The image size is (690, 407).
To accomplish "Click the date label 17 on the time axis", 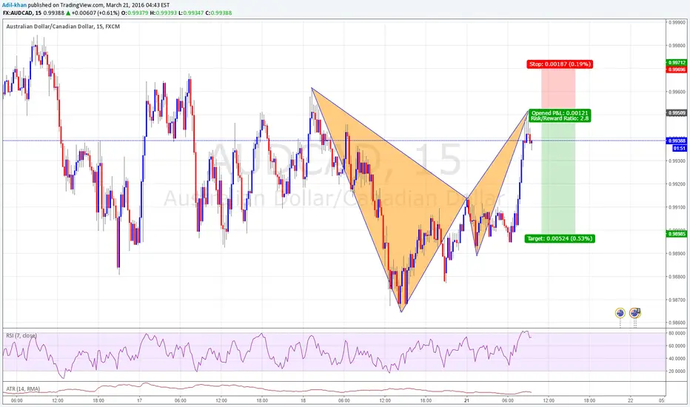I will point(139,400).
